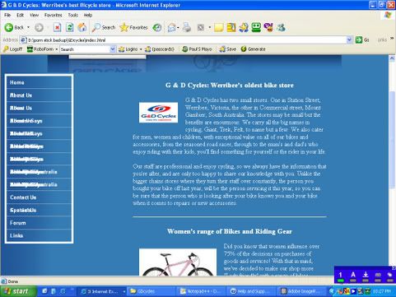
Task: Click the vertical page scrollbar
Action: pyautogui.click(x=392, y=165)
